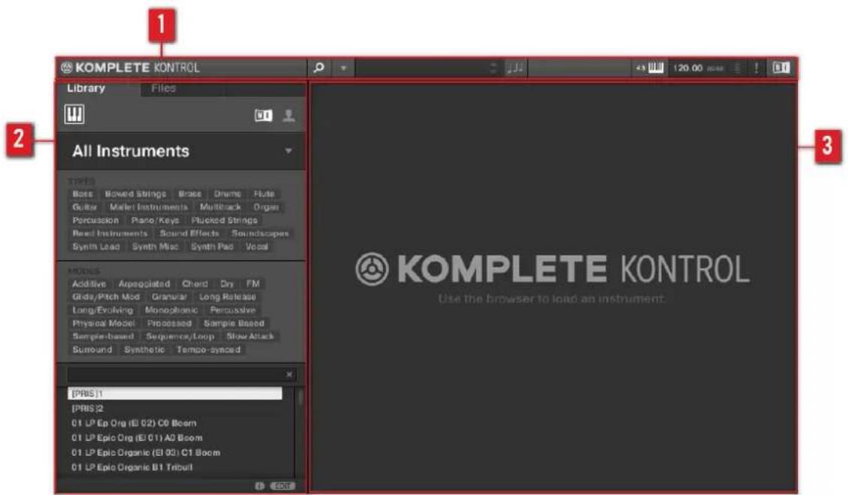Click the info icon below results list

[x=260, y=486]
